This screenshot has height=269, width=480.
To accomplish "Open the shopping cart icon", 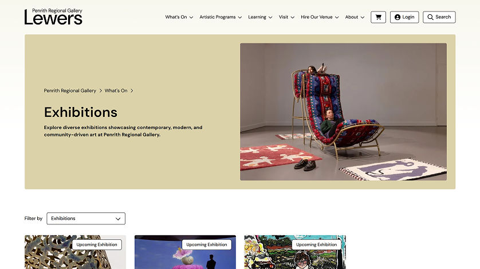I will coord(378,17).
